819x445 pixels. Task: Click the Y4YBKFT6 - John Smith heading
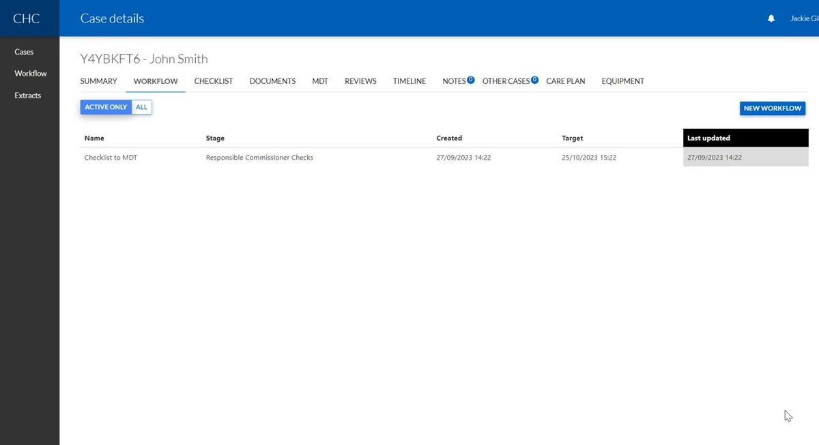tap(144, 59)
